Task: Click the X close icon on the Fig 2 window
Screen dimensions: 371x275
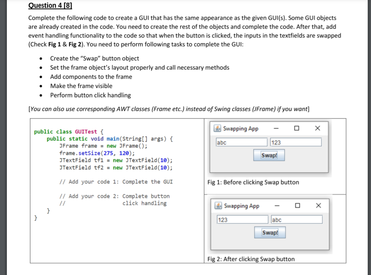Action: 318,206
